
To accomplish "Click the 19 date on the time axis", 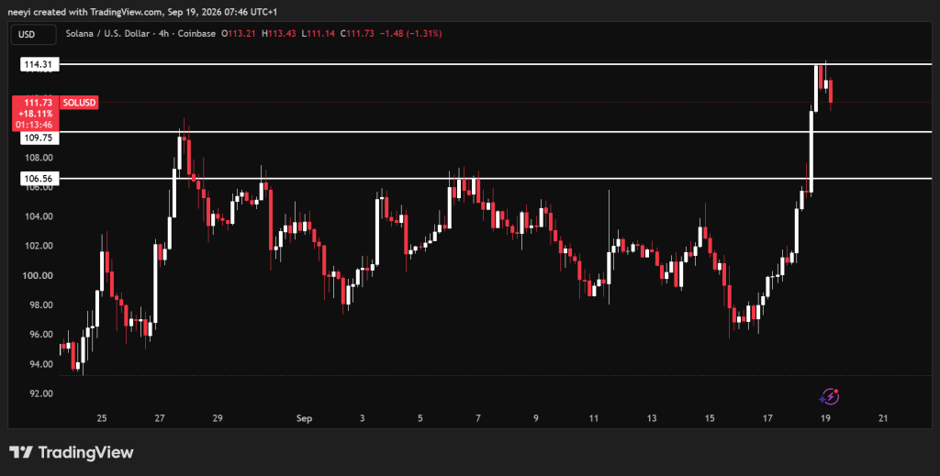I will tap(825, 418).
